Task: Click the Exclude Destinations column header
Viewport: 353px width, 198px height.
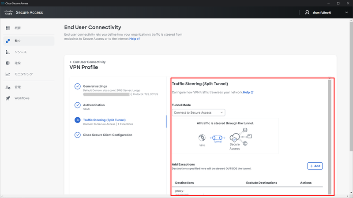Action: pos(262,183)
